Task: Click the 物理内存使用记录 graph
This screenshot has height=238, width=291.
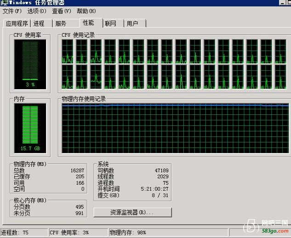Action: coord(175,128)
